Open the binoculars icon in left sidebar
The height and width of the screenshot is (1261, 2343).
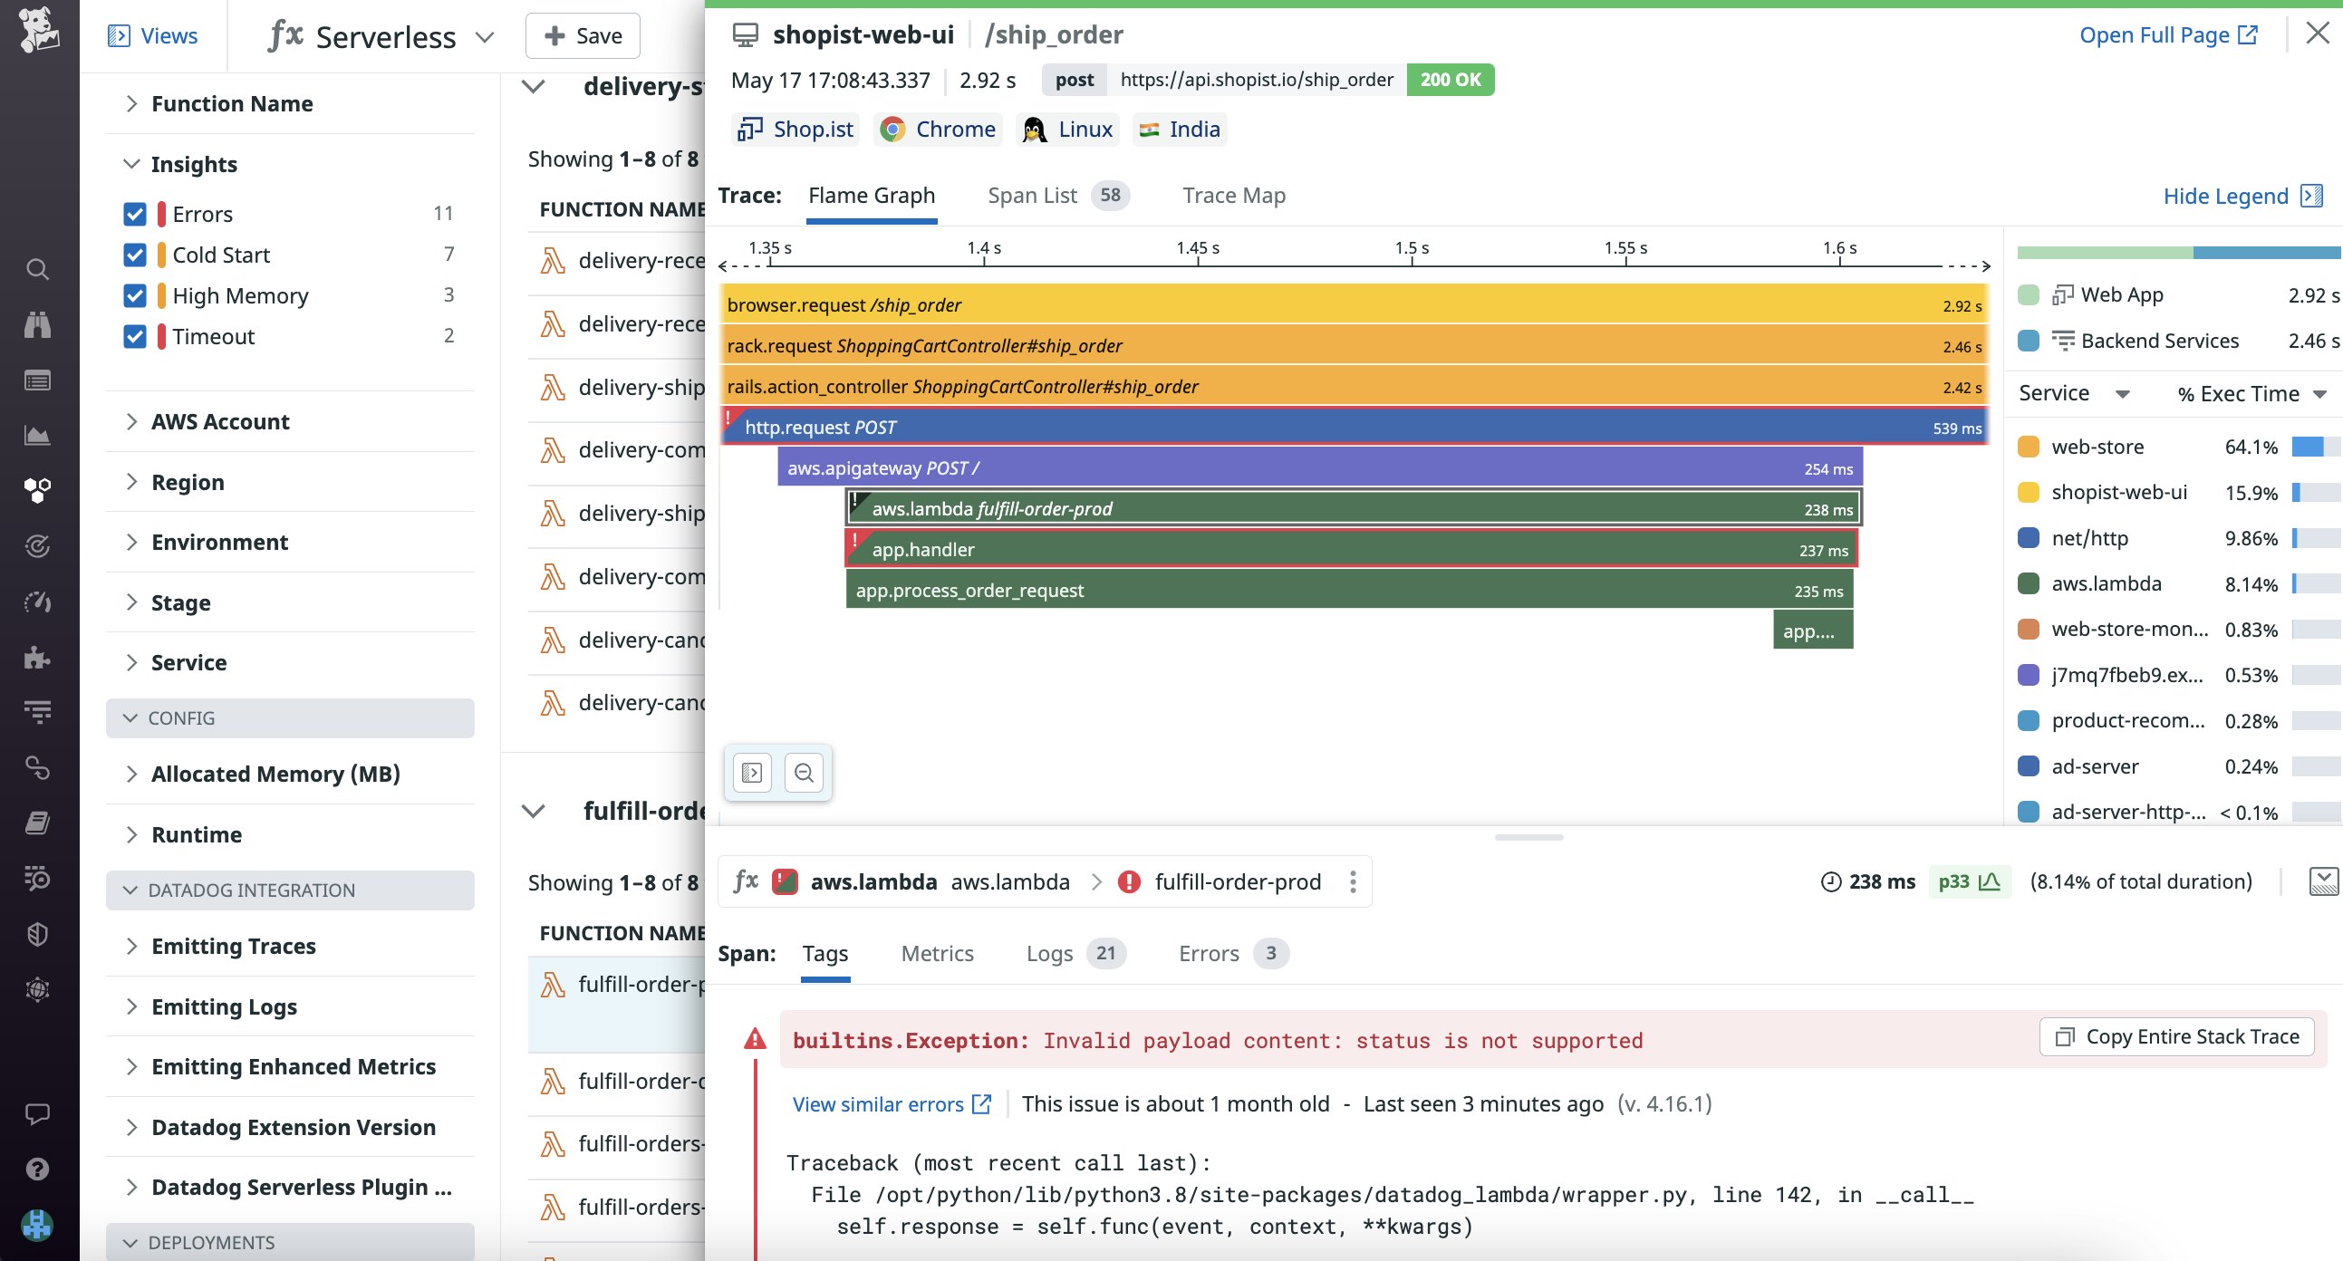(37, 324)
